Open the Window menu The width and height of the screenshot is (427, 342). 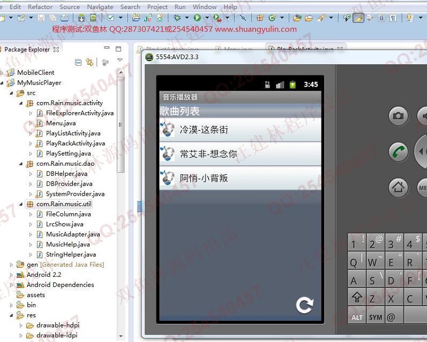click(205, 7)
